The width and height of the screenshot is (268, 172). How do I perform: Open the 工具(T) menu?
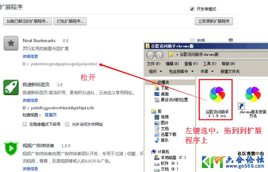209,64
